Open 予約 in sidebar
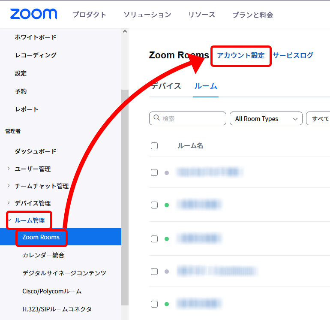The image size is (330, 320). (x=21, y=91)
